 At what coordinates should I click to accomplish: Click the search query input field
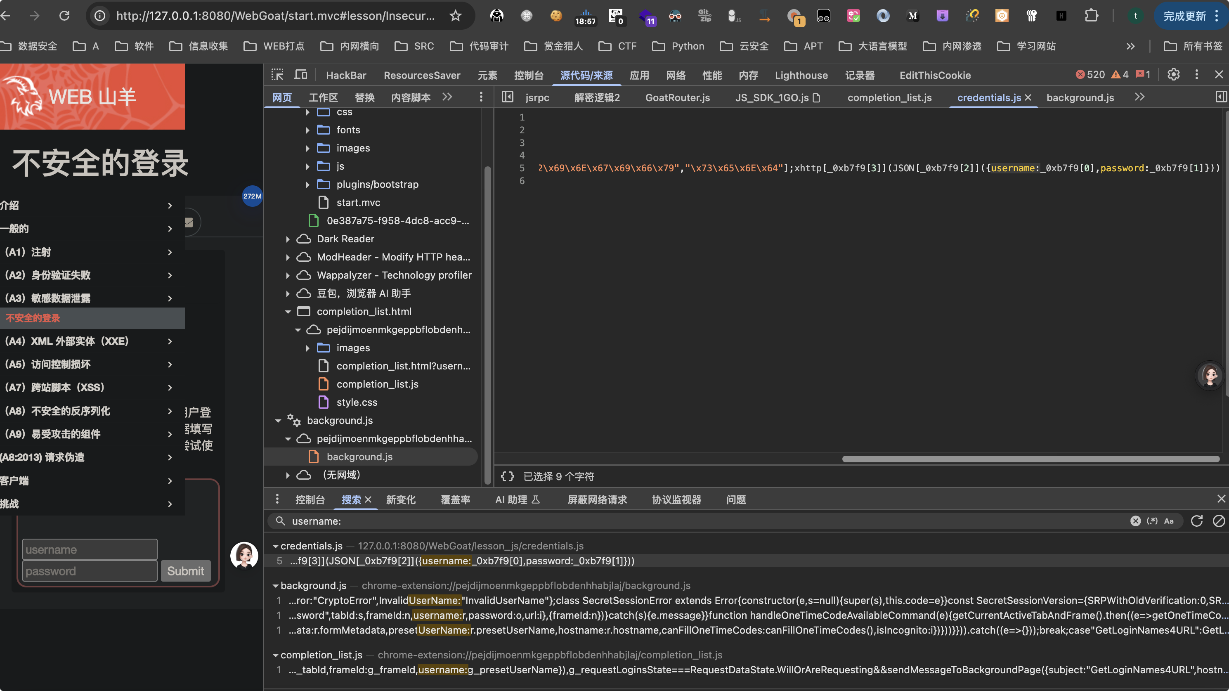pyautogui.click(x=706, y=521)
